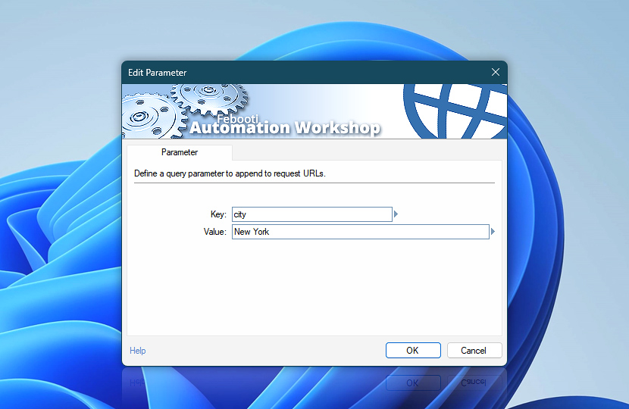
Task: Click the Key input field containing city
Action: 311,214
